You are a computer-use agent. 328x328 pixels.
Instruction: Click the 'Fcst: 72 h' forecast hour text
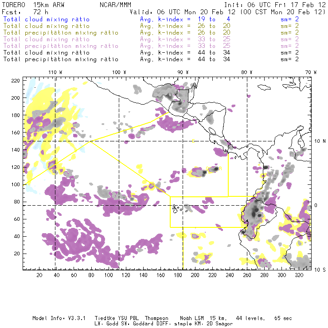coord(25,12)
